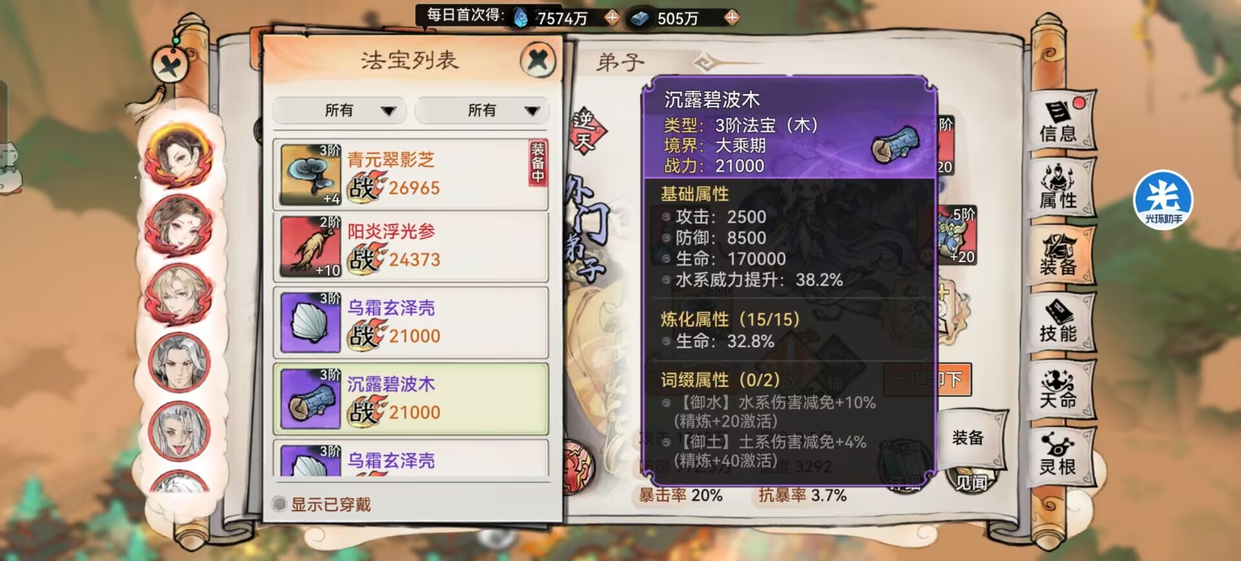The height and width of the screenshot is (561, 1241).
Task: Expand the first 所有 filter dropdown
Action: [339, 111]
